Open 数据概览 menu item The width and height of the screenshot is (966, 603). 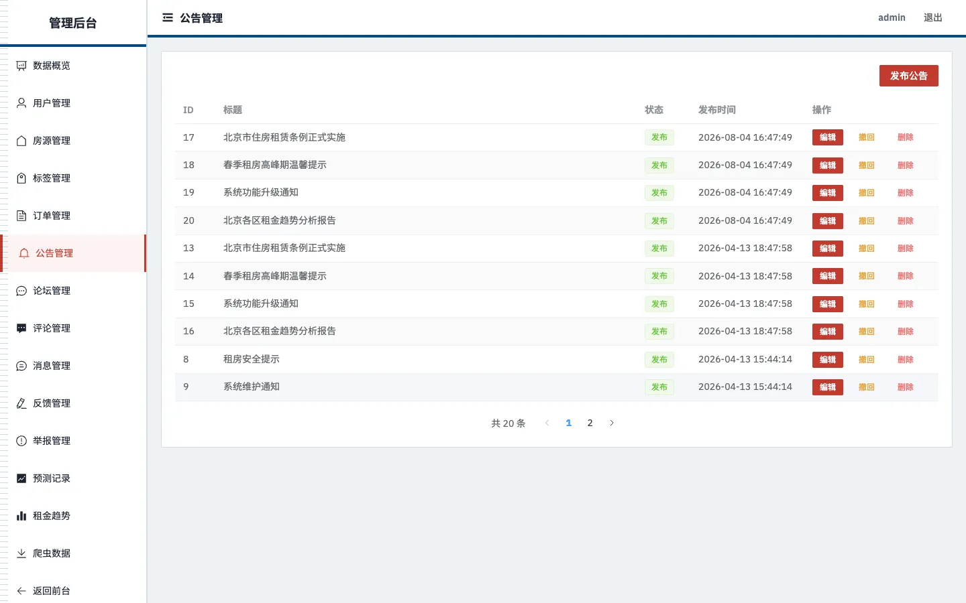[73, 66]
